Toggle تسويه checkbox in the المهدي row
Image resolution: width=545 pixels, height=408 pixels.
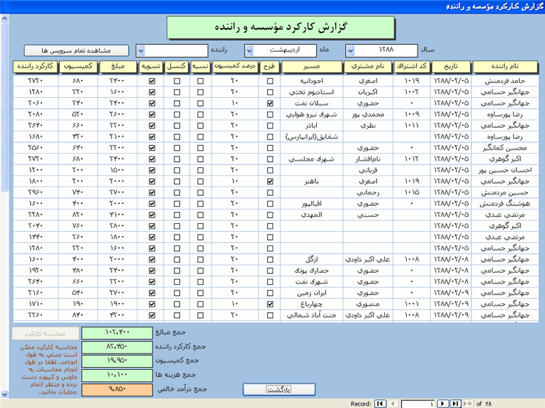(x=152, y=215)
